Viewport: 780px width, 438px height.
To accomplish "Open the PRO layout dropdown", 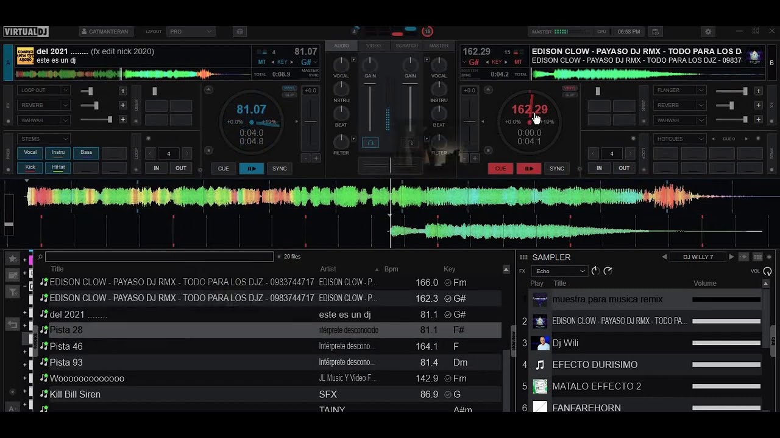I will [x=191, y=32].
